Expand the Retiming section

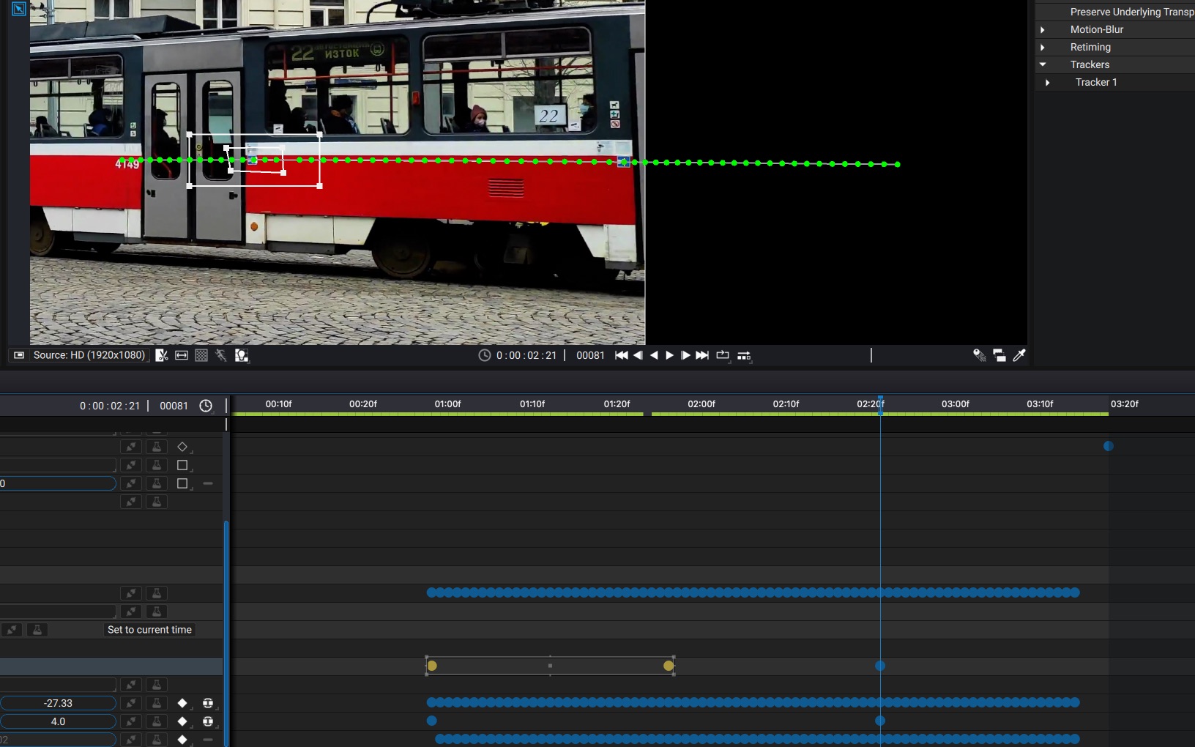tap(1043, 47)
